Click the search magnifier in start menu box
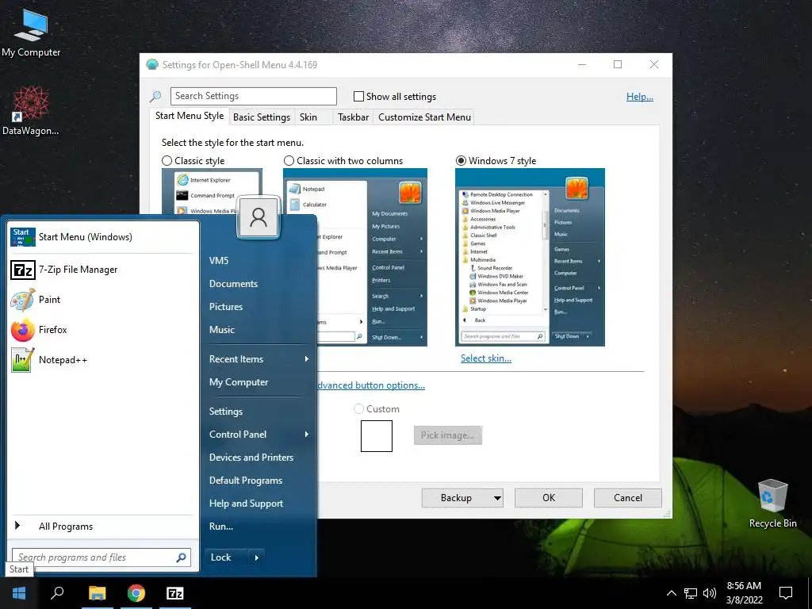Image resolution: width=812 pixels, height=609 pixels. click(181, 557)
